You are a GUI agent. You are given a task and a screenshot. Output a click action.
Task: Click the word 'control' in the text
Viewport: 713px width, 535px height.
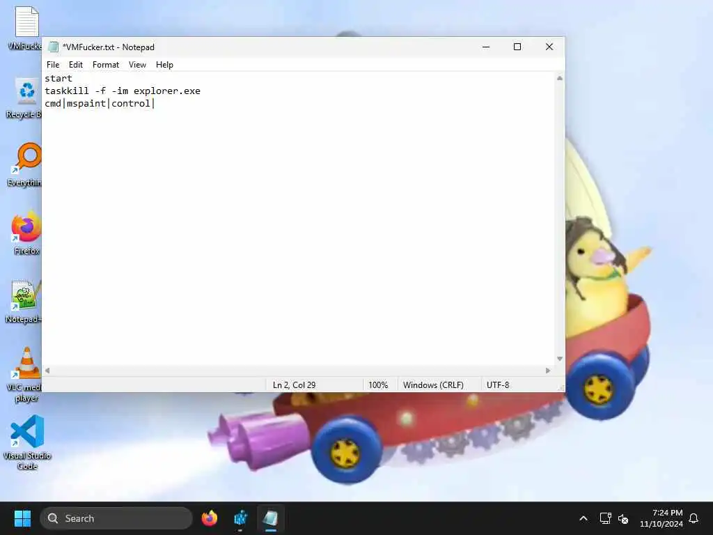click(131, 104)
